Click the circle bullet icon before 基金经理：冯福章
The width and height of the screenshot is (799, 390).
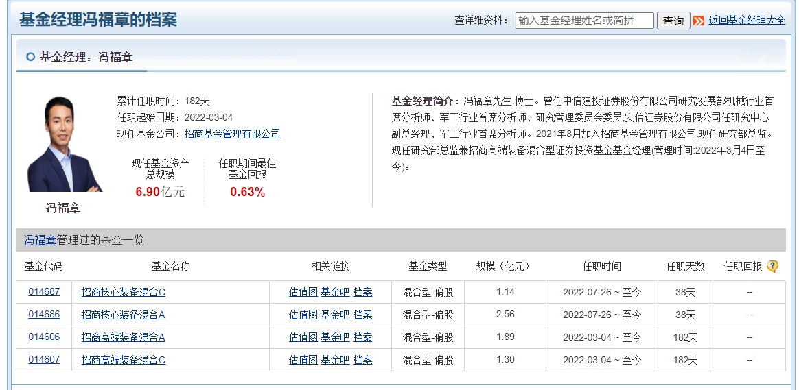[30, 57]
